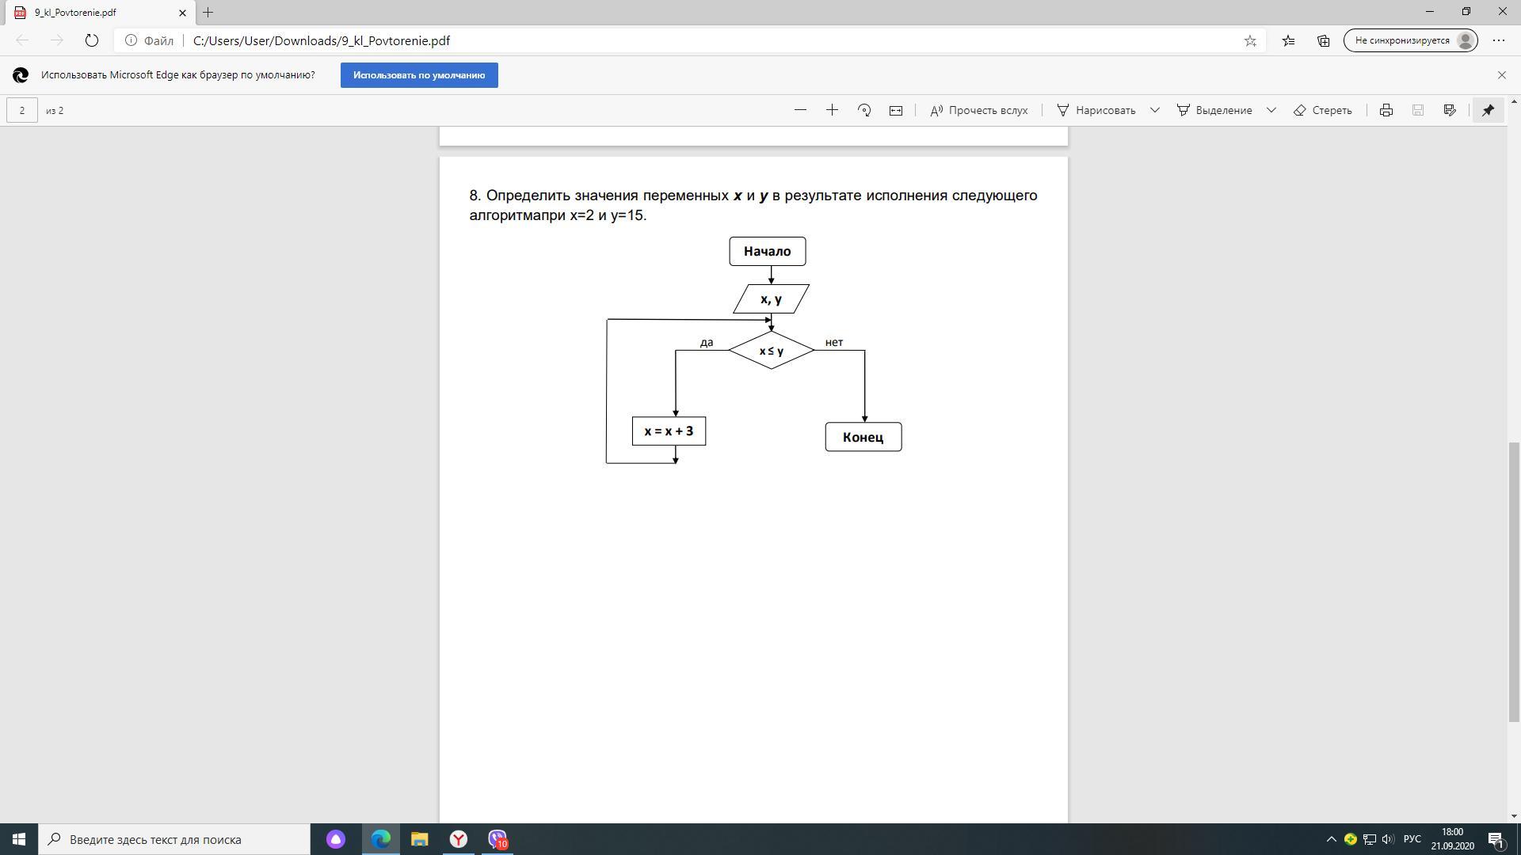The height and width of the screenshot is (855, 1521).
Task: Select the Erase tool (Стереть)
Action: click(1322, 110)
